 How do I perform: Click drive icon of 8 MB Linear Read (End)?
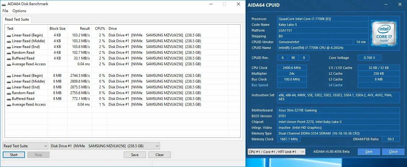(9, 87)
